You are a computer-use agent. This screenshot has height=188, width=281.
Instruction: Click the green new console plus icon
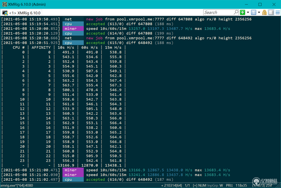[242, 12]
